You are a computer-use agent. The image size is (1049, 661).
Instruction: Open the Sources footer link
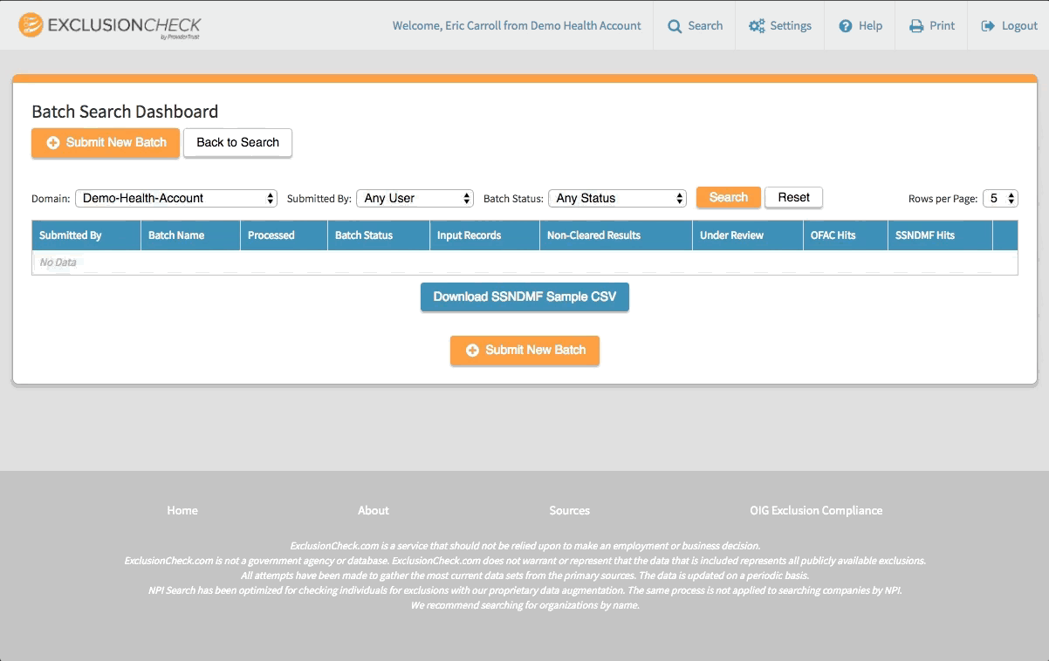click(570, 511)
